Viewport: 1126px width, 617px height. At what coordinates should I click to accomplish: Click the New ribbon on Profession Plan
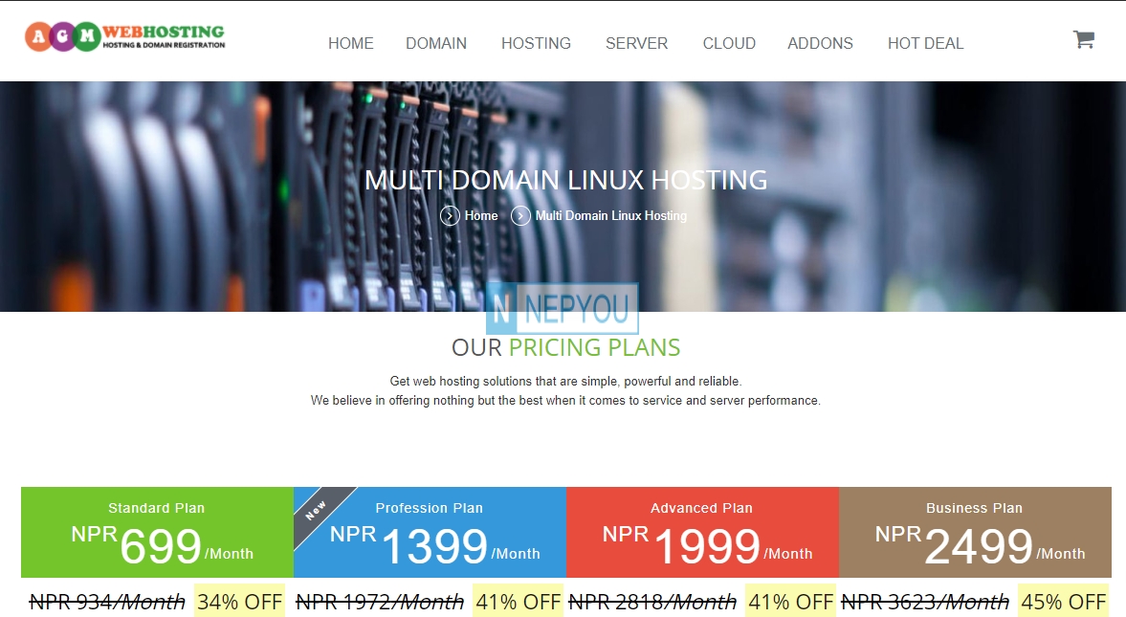tap(316, 510)
